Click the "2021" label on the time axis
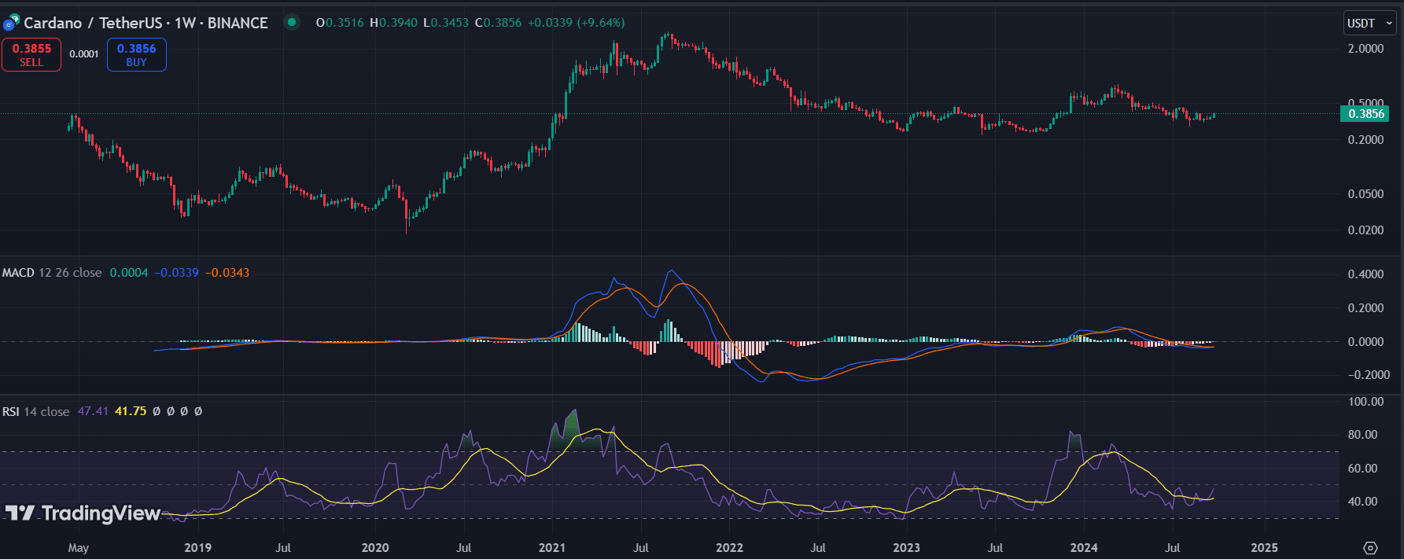This screenshot has height=559, width=1404. [552, 548]
